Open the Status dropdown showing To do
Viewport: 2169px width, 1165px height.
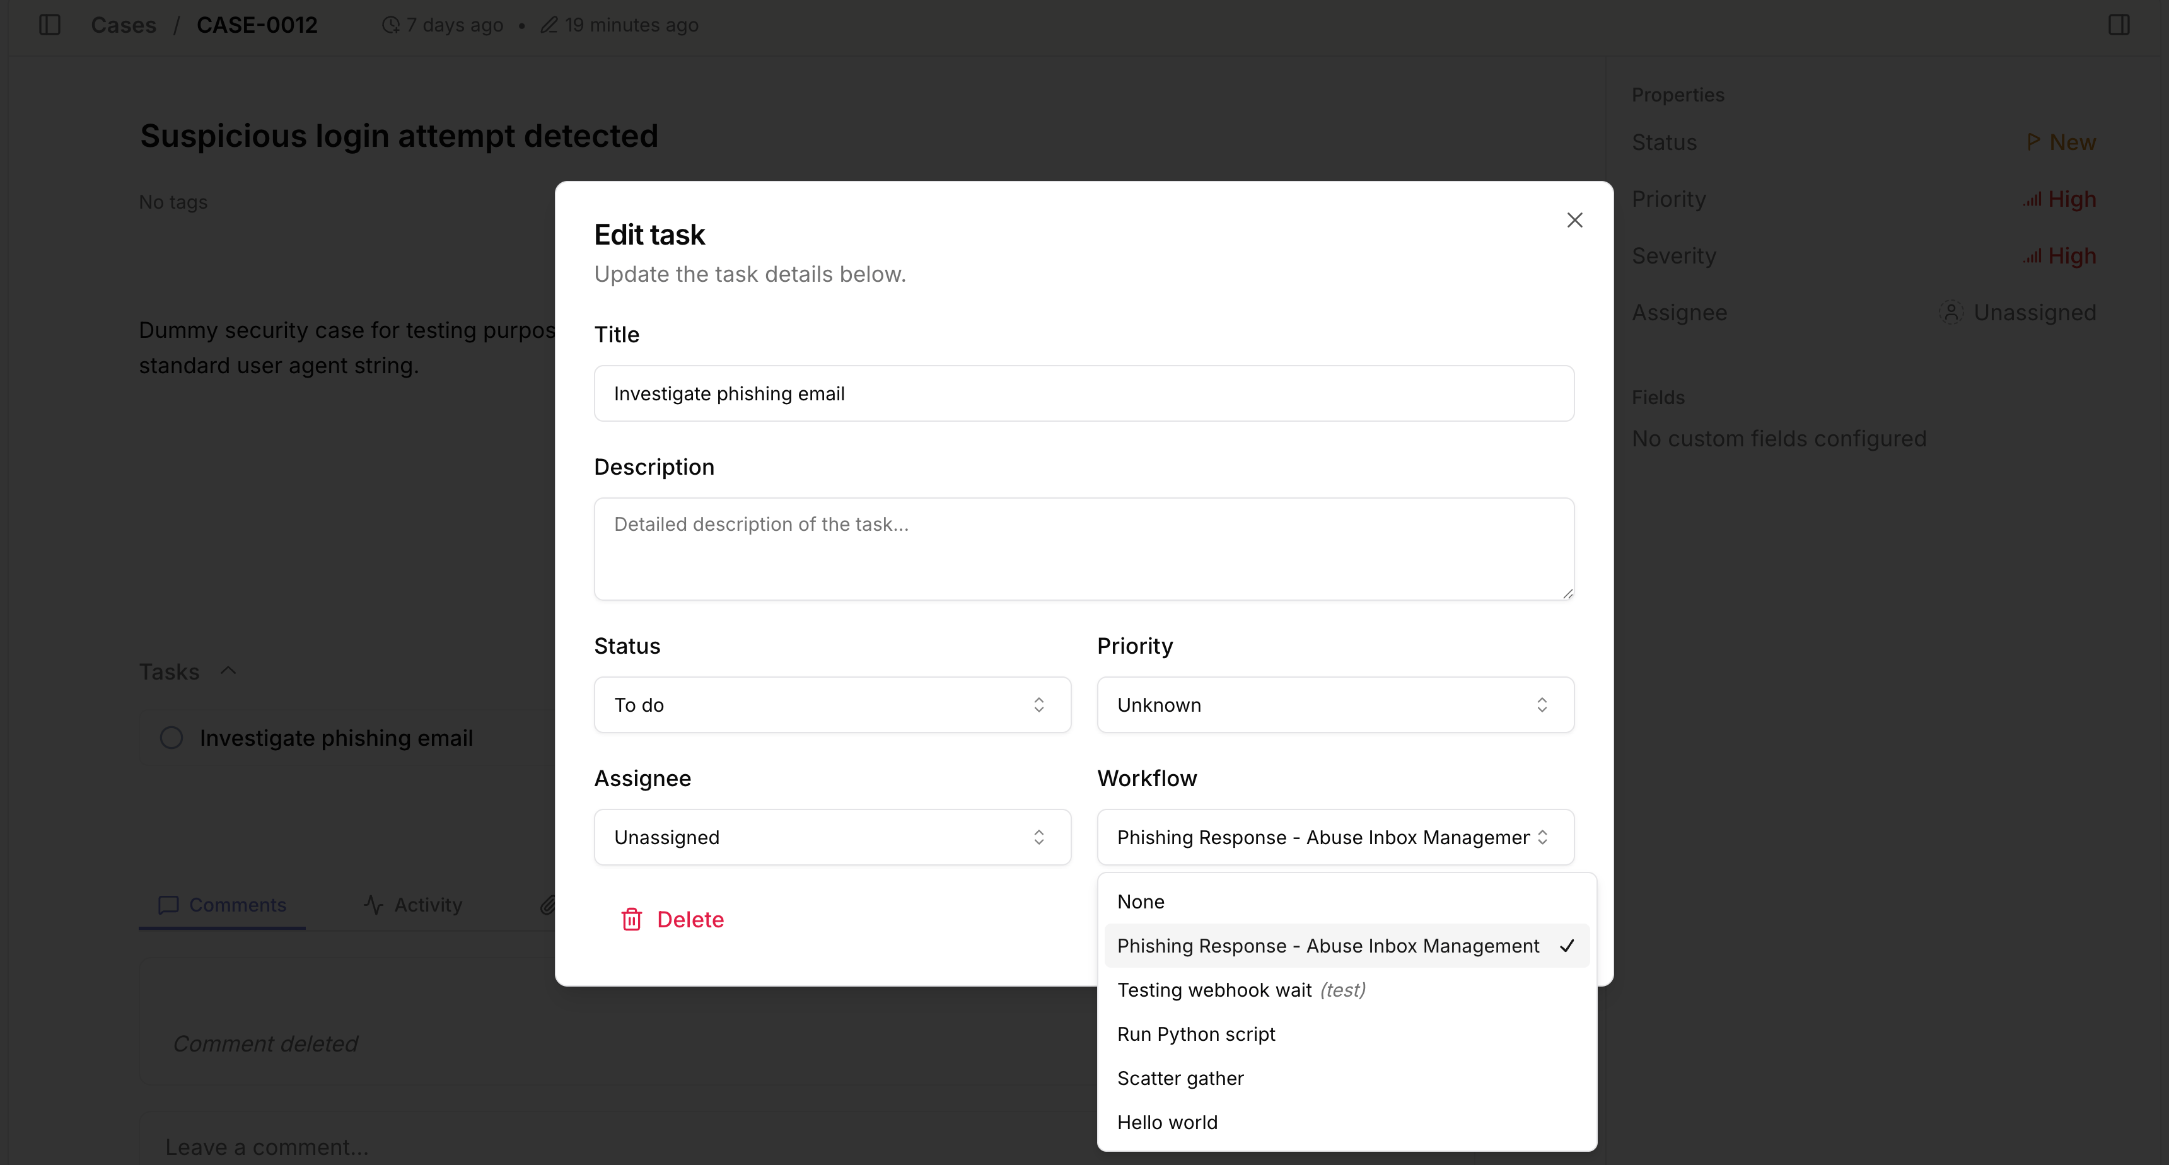click(x=832, y=705)
